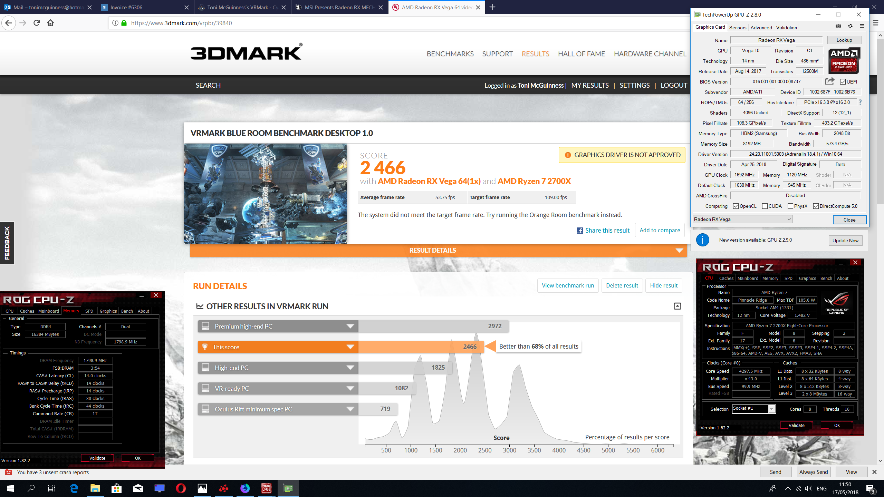
Task: Share BIOS version via export icon in GPU-Z
Action: pos(830,81)
